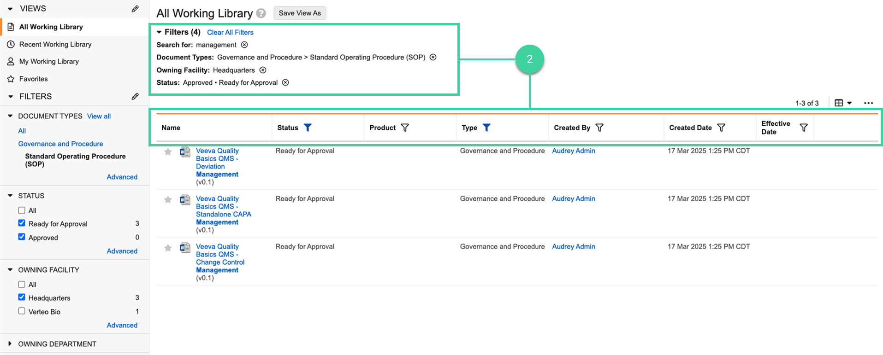Screen dimensions: 883x355
Task: Edit views with the VIEWS pencil icon
Action: (x=135, y=9)
